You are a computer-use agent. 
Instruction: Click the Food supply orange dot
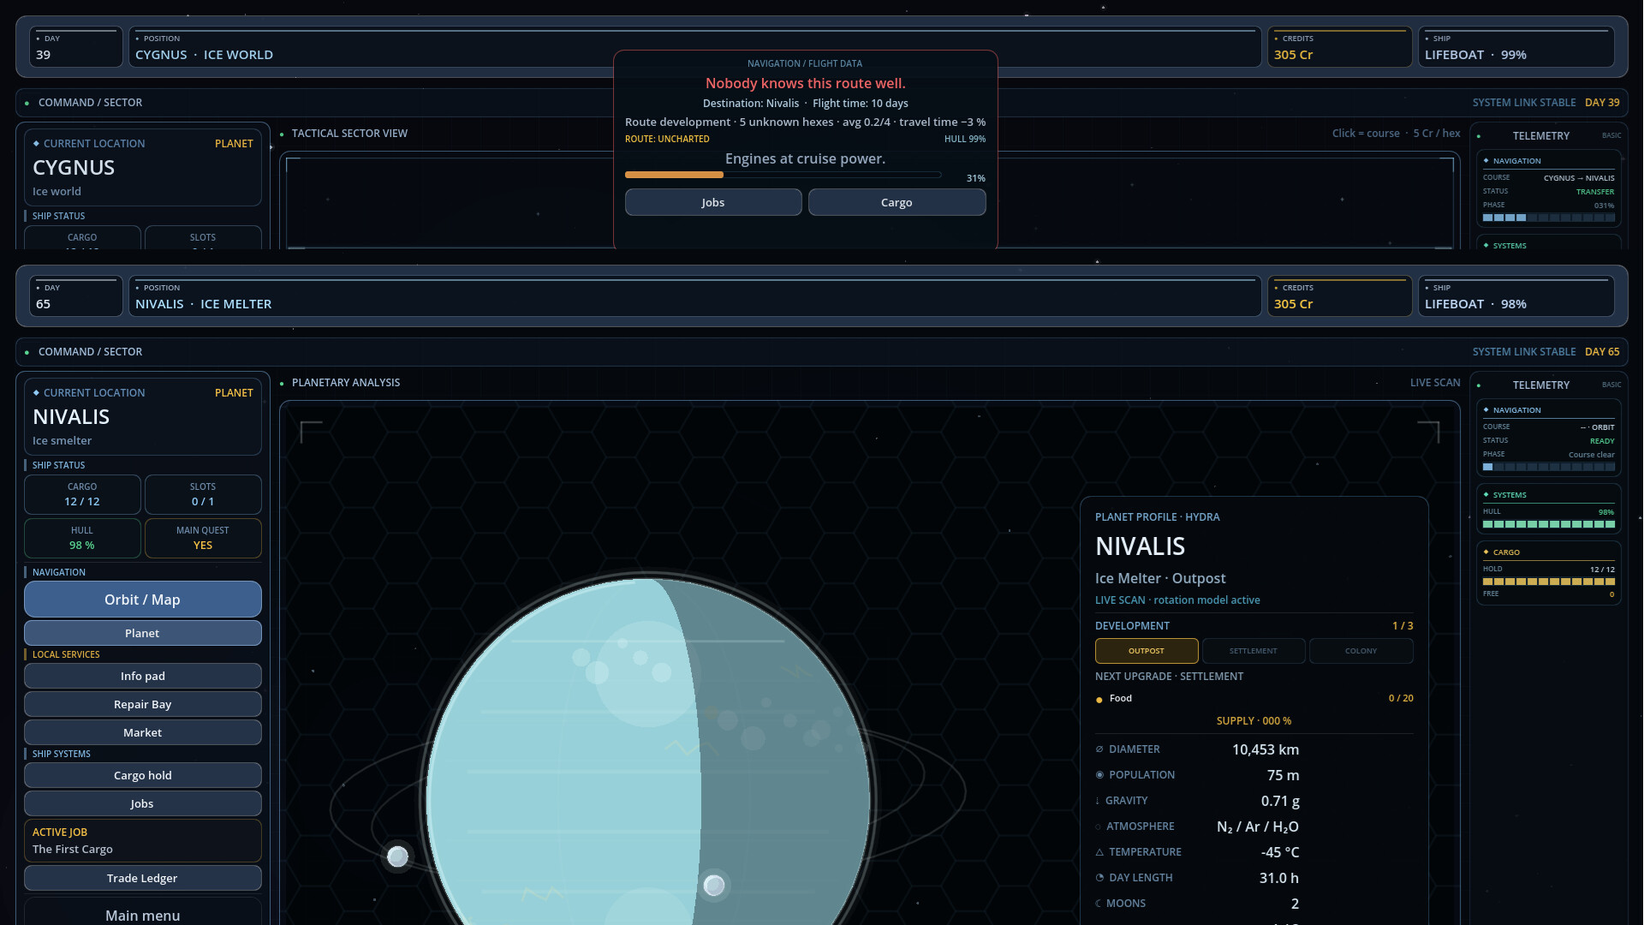pos(1099,700)
